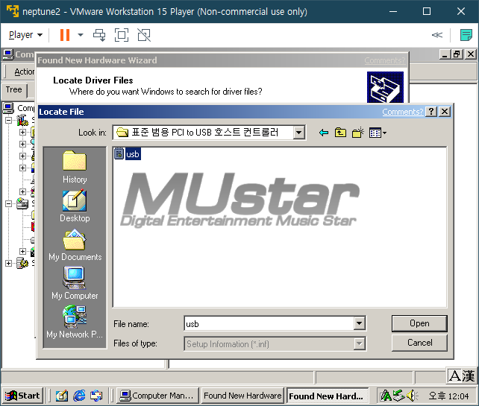Click the help question mark button
This screenshot has width=479, height=406.
click(x=431, y=112)
